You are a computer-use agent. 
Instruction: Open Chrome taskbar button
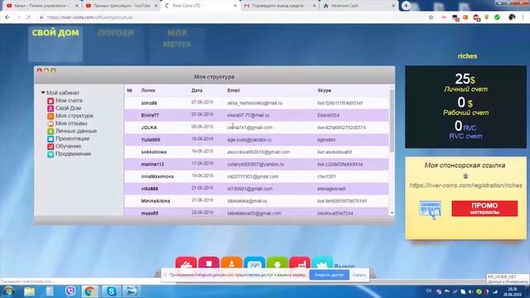point(89,291)
